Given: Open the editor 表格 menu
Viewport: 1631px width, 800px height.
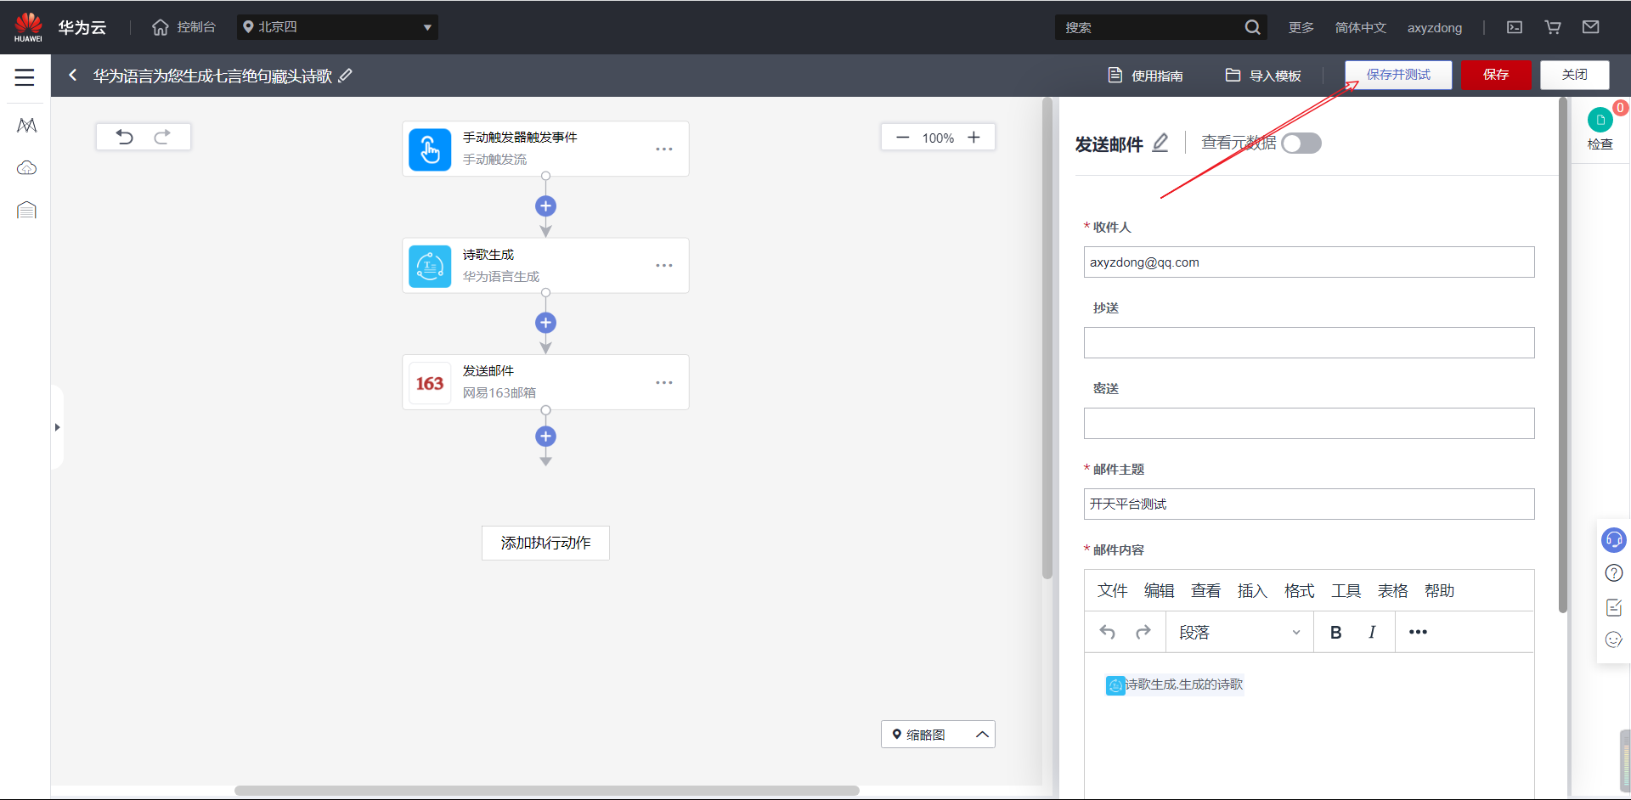Looking at the screenshot, I should pyautogui.click(x=1392, y=590).
